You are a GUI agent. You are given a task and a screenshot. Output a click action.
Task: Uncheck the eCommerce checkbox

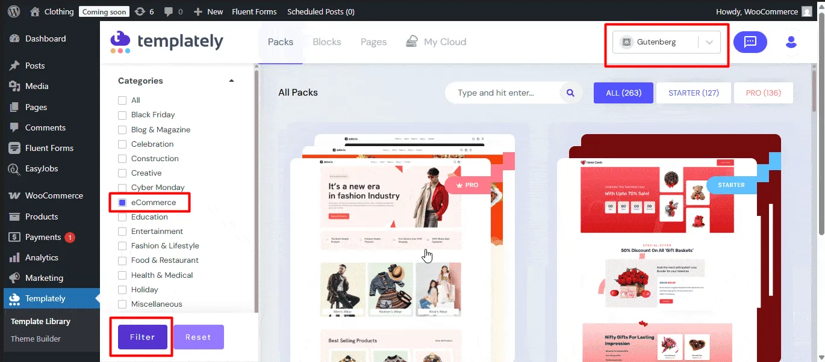tap(122, 203)
